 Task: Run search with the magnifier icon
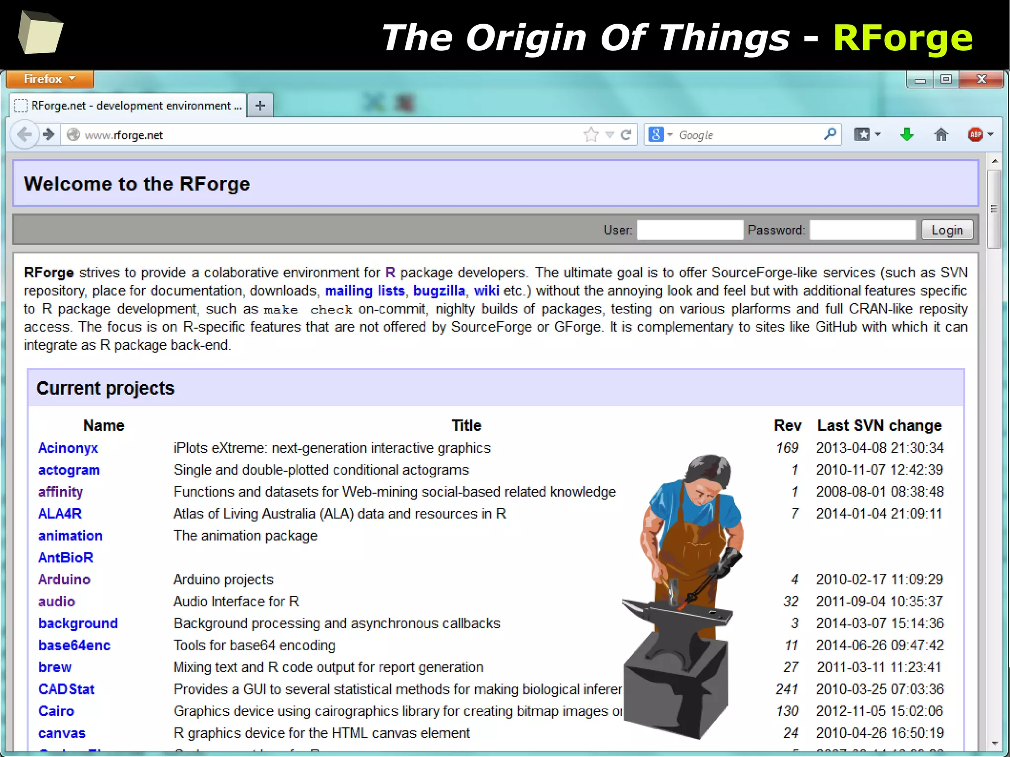830,134
